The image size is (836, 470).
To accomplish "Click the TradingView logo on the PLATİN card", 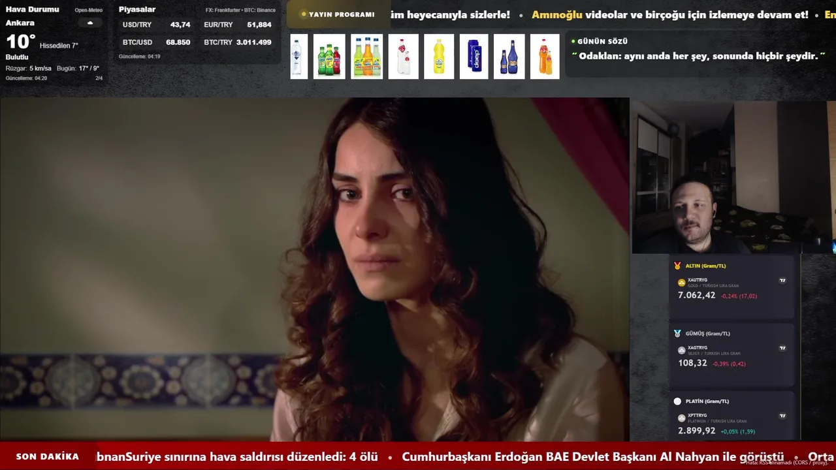I will click(x=782, y=416).
